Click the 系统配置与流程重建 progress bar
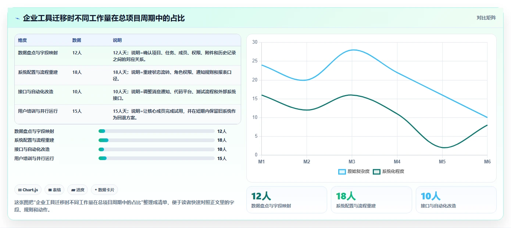Viewport: 511px width, 228px height. coord(157,140)
